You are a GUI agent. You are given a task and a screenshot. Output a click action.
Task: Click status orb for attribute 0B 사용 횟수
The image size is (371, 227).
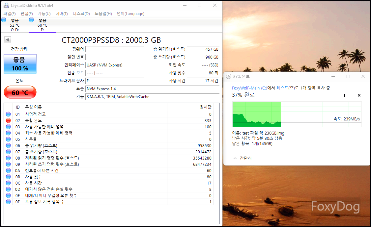(x=8, y=177)
